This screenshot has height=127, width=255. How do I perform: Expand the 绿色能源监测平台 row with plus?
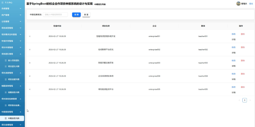pos(30,89)
